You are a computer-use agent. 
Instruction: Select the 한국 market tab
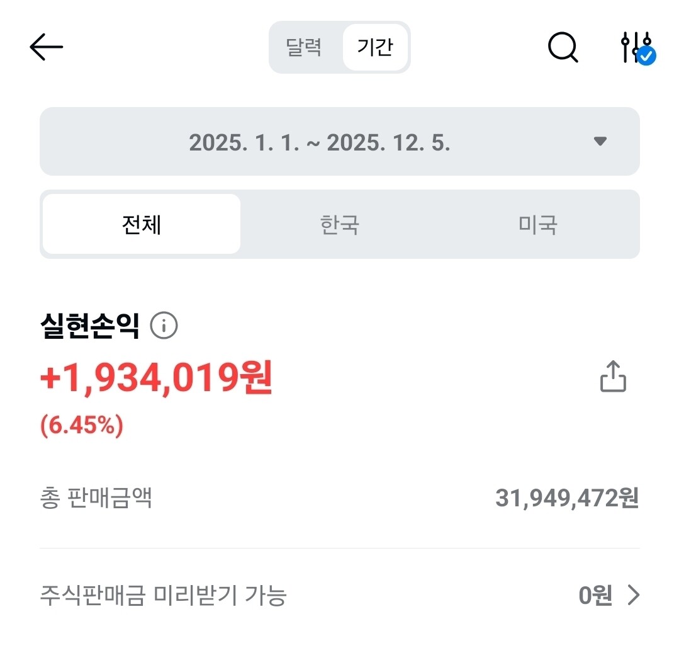(x=339, y=224)
